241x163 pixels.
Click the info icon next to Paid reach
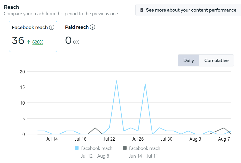click(x=92, y=27)
